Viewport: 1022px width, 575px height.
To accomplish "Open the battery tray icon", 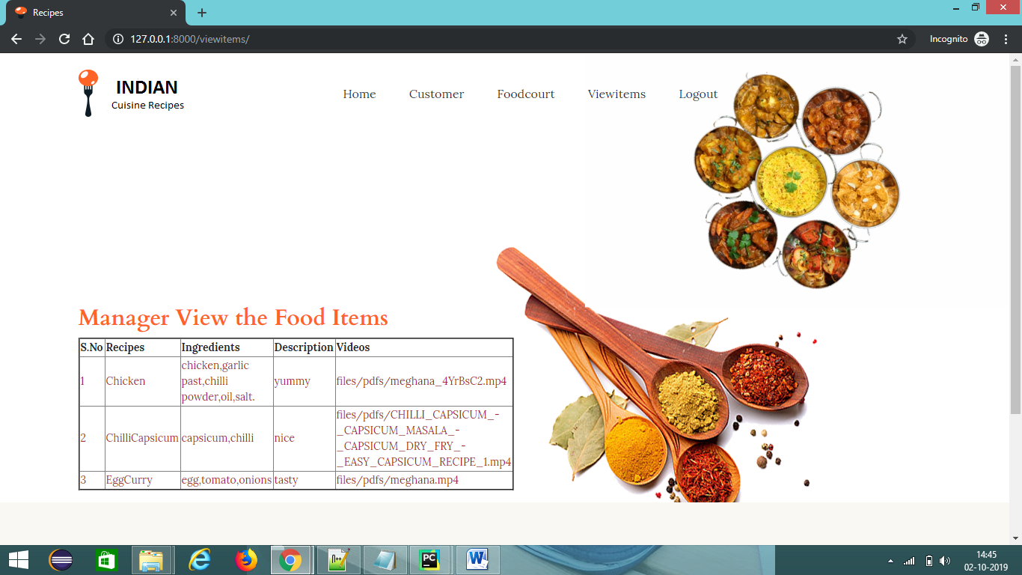I will coord(928,561).
